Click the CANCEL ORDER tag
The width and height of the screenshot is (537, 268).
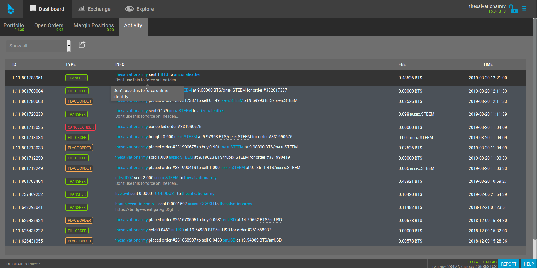click(80, 127)
